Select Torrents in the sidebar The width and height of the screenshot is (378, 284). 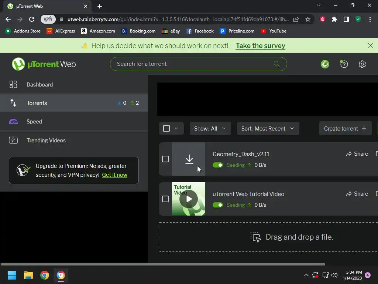click(x=74, y=103)
